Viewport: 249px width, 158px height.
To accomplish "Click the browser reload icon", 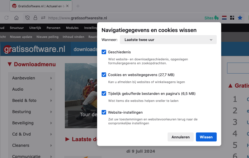I will [x=6, y=18].
